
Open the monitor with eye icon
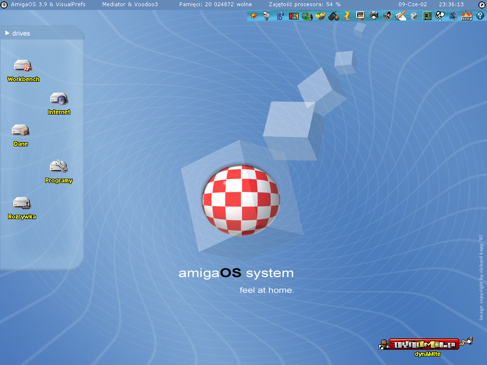[x=360, y=16]
